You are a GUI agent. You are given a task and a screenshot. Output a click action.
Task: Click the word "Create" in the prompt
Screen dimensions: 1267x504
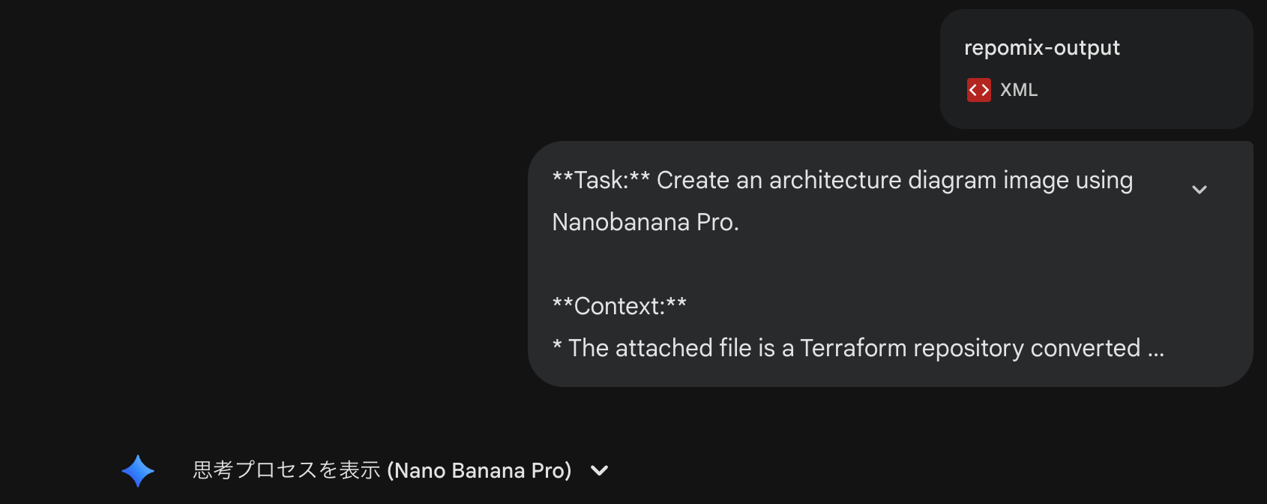(693, 181)
